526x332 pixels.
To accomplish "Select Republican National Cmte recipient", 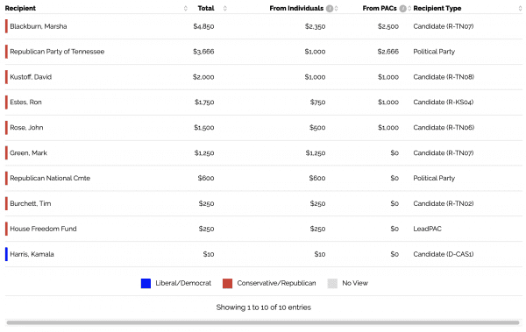I will [50, 179].
